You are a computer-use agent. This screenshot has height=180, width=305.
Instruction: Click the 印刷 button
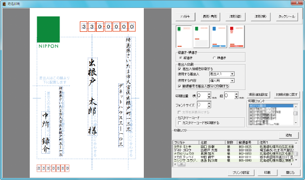(267, 173)
